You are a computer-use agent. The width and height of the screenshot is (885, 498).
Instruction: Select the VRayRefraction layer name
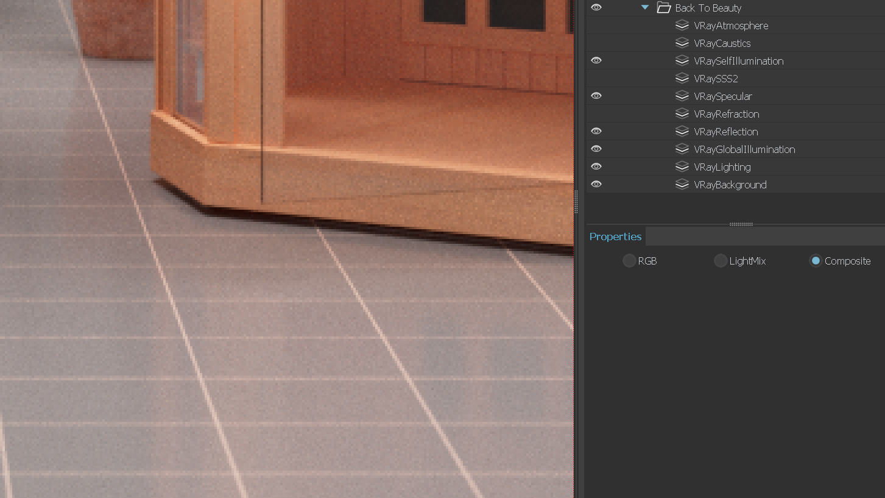pyautogui.click(x=726, y=114)
